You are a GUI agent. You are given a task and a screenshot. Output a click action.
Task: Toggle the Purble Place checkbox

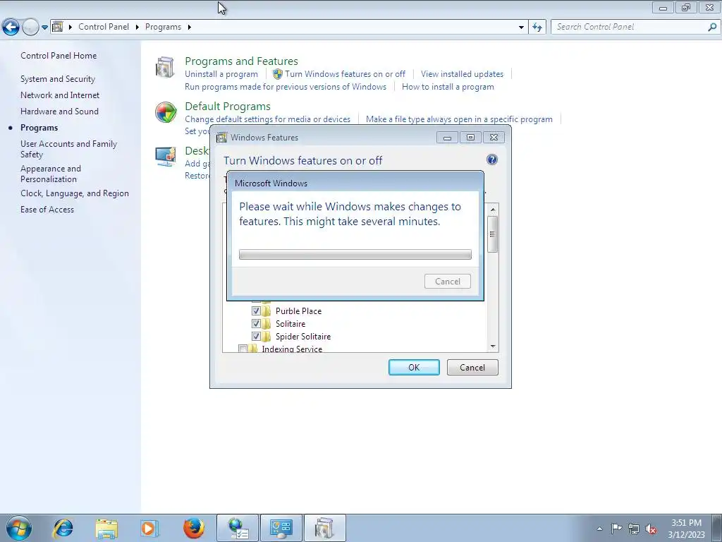[256, 311]
